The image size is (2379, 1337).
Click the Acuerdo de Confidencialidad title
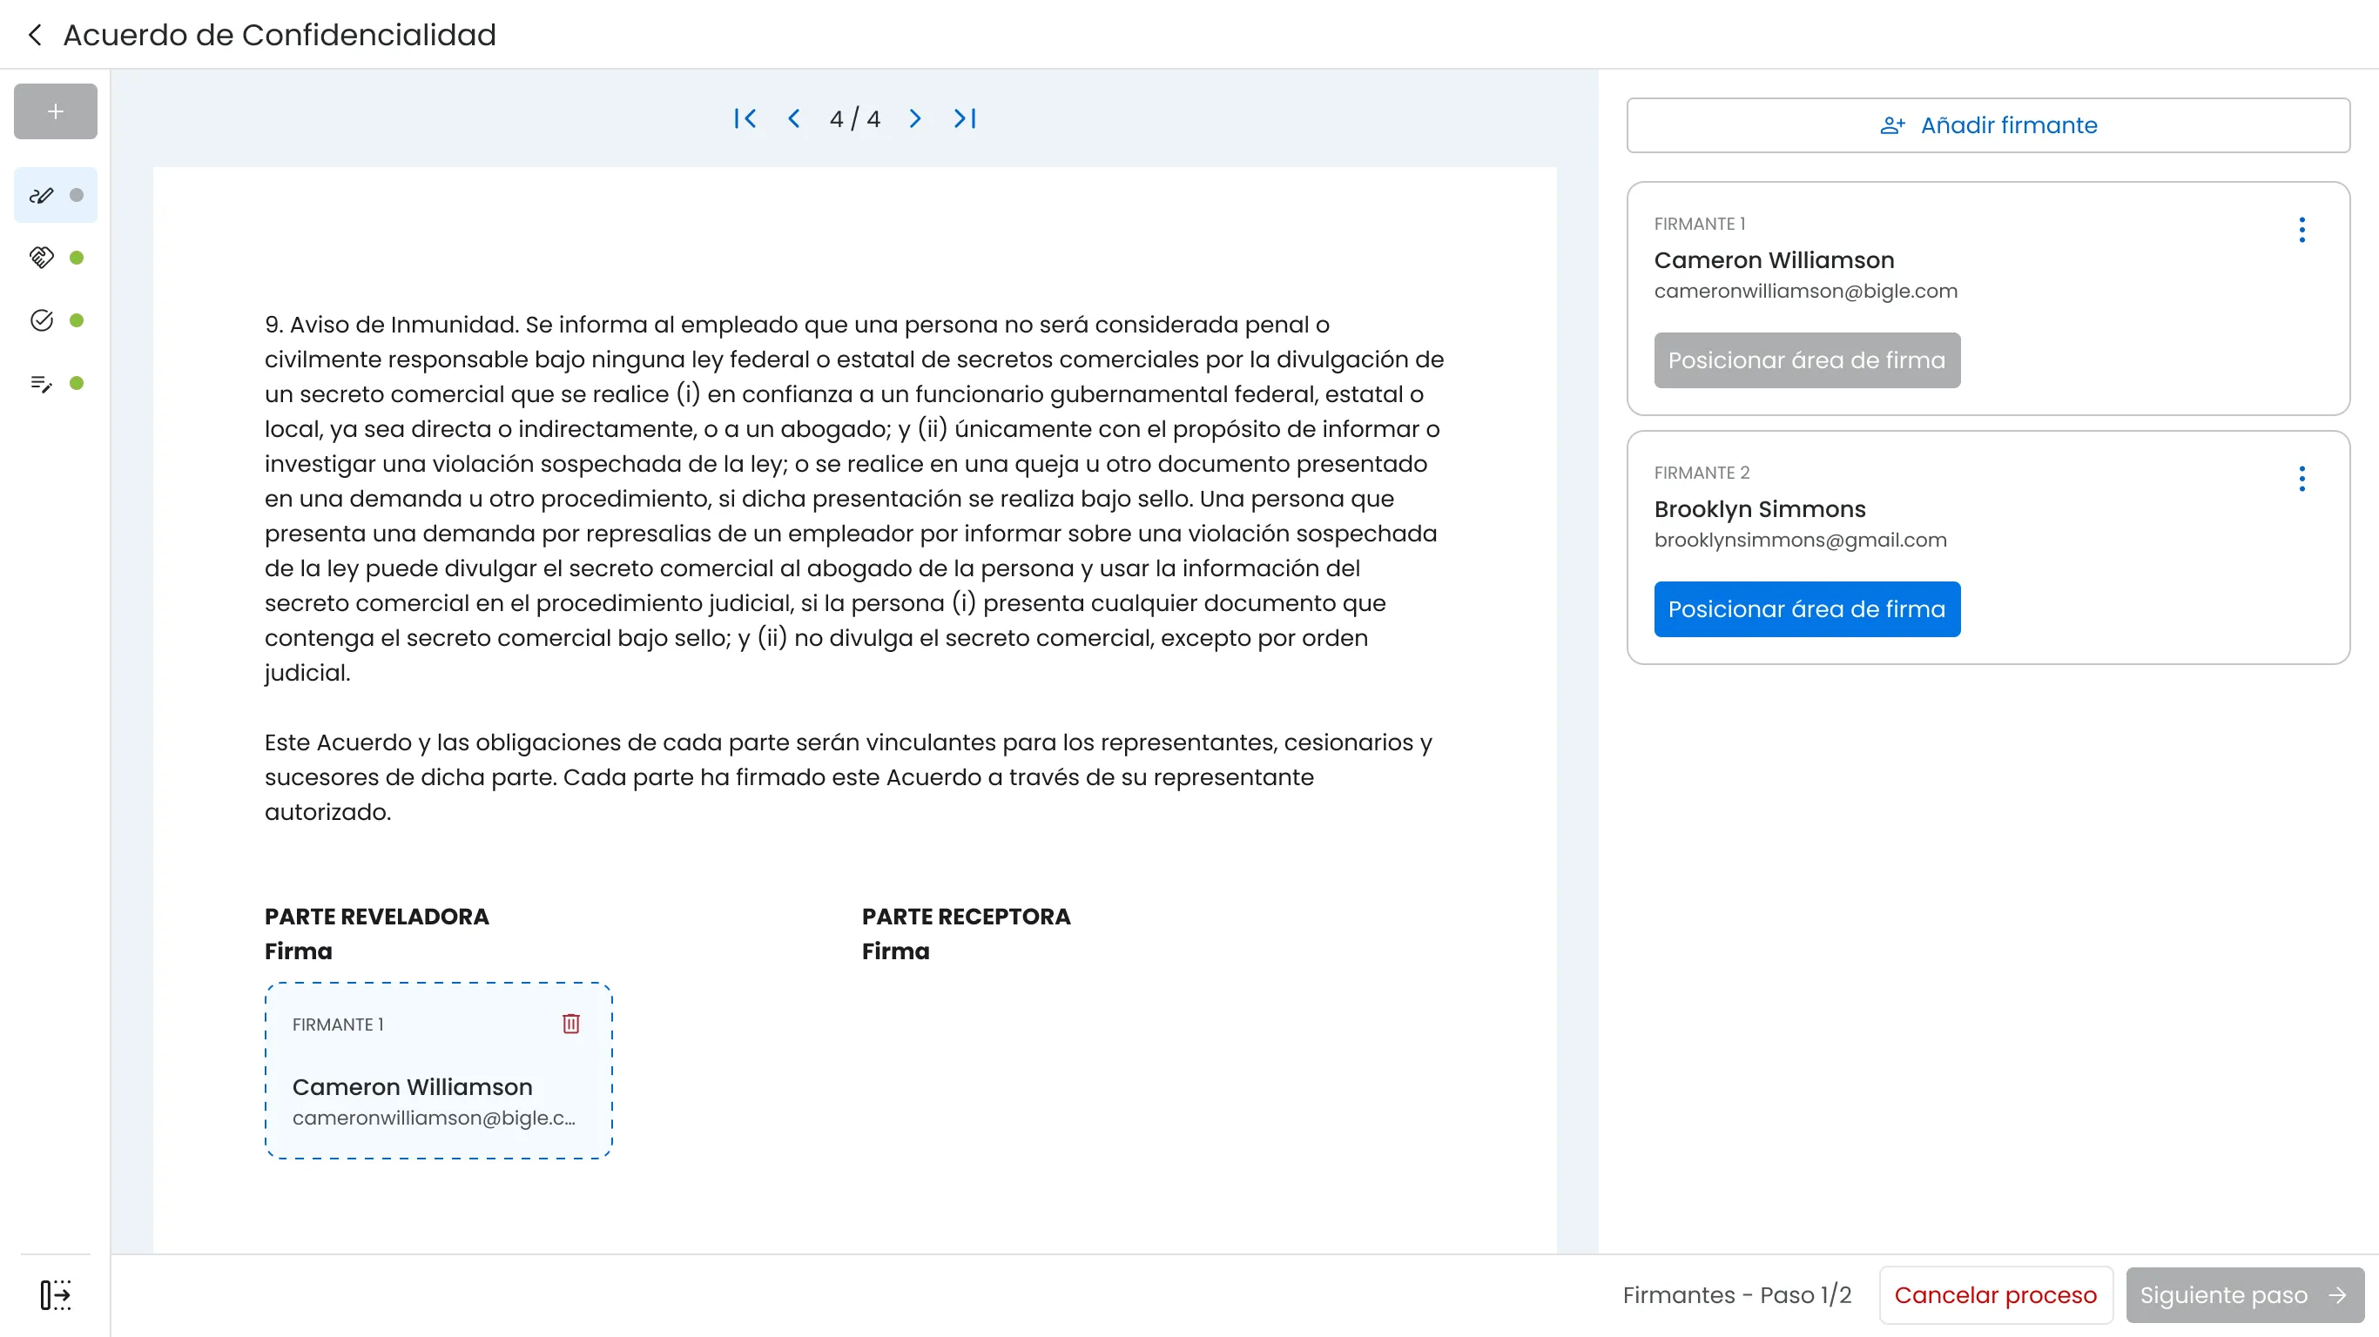tap(279, 35)
